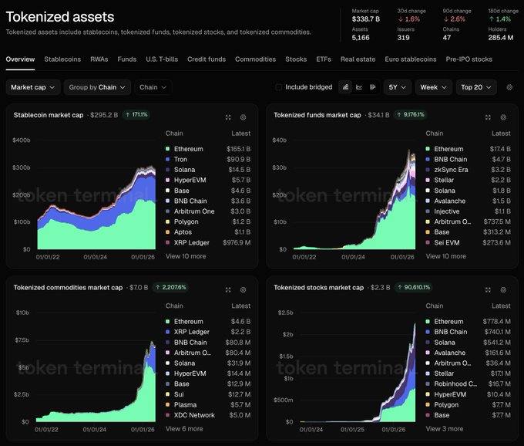This screenshot has width=524, height=446.
Task: Click the 171.1% change badge on Stablecoin chart
Action: coord(136,115)
